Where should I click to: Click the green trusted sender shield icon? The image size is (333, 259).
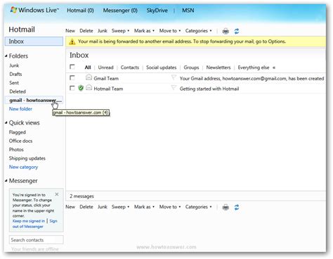tap(81, 88)
